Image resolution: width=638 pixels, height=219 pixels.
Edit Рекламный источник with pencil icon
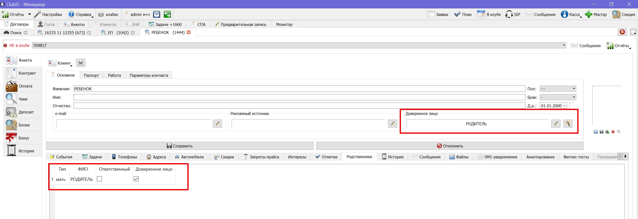coord(392,123)
